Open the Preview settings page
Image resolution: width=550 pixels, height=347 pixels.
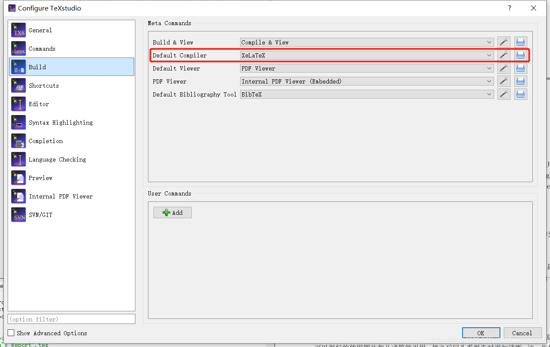[x=71, y=178]
